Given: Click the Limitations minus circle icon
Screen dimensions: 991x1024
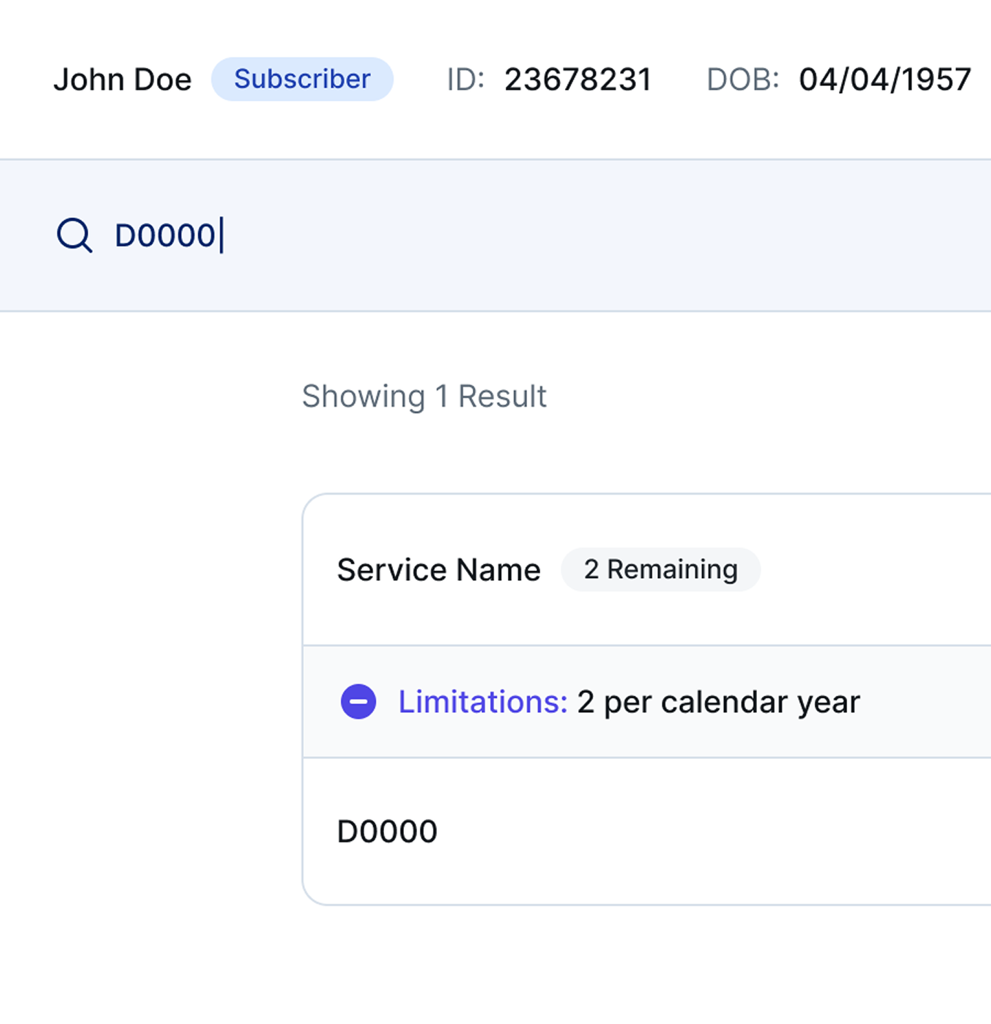Looking at the screenshot, I should pos(359,702).
